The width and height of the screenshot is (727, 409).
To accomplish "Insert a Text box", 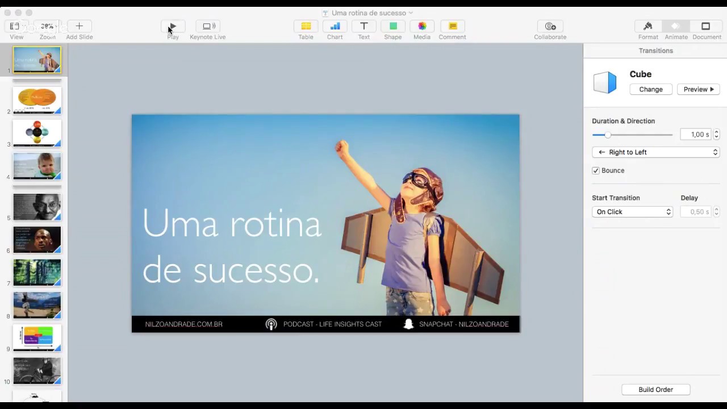I will pos(364,26).
